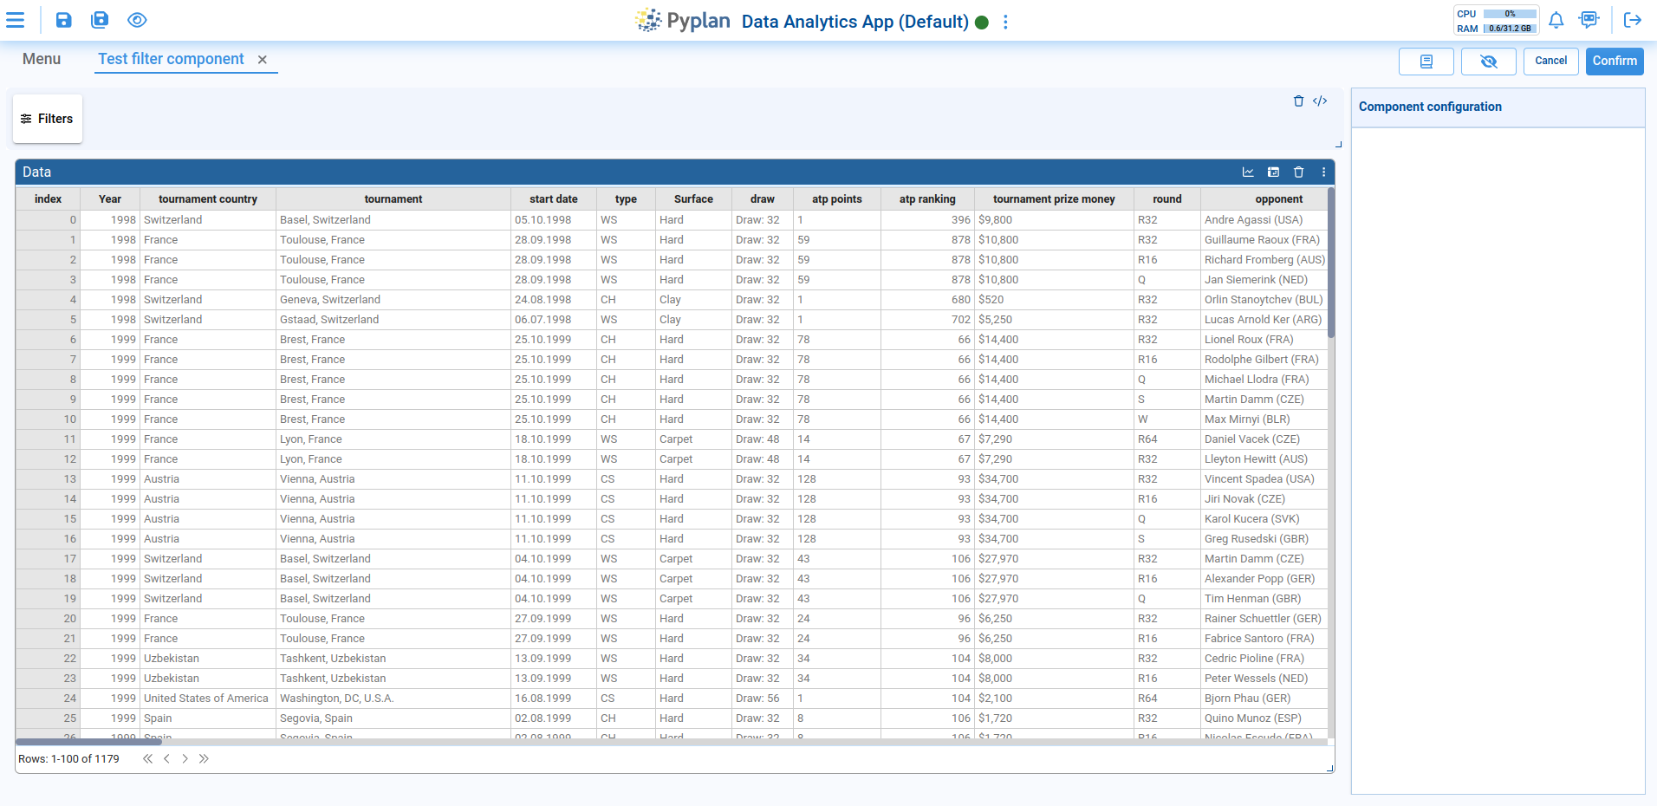This screenshot has width=1657, height=806.
Task: Click the save-as (double disk) icon
Action: click(100, 20)
